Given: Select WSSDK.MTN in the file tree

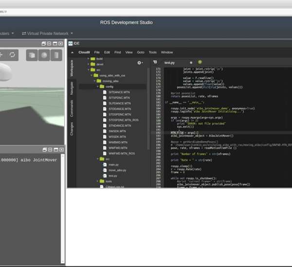Looking at the screenshot, I should coord(117,137).
